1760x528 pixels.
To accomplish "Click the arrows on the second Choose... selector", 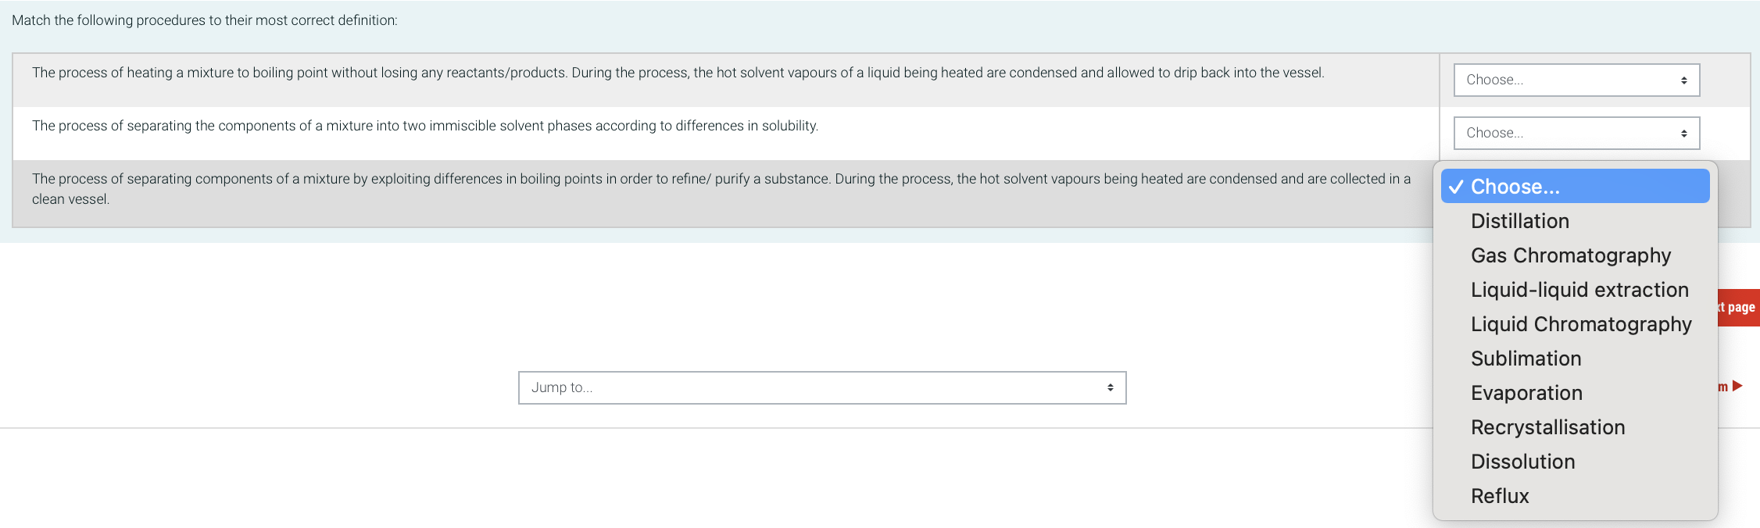I will (x=1683, y=133).
